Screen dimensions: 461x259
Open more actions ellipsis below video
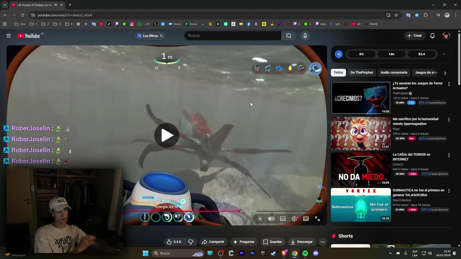323,242
